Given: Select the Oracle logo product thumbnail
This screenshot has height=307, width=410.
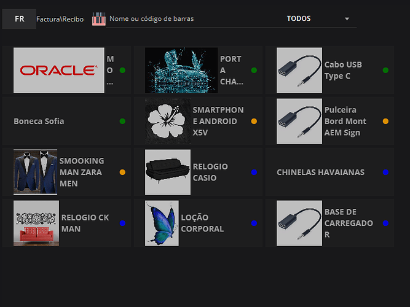Looking at the screenshot, I should 59,70.
